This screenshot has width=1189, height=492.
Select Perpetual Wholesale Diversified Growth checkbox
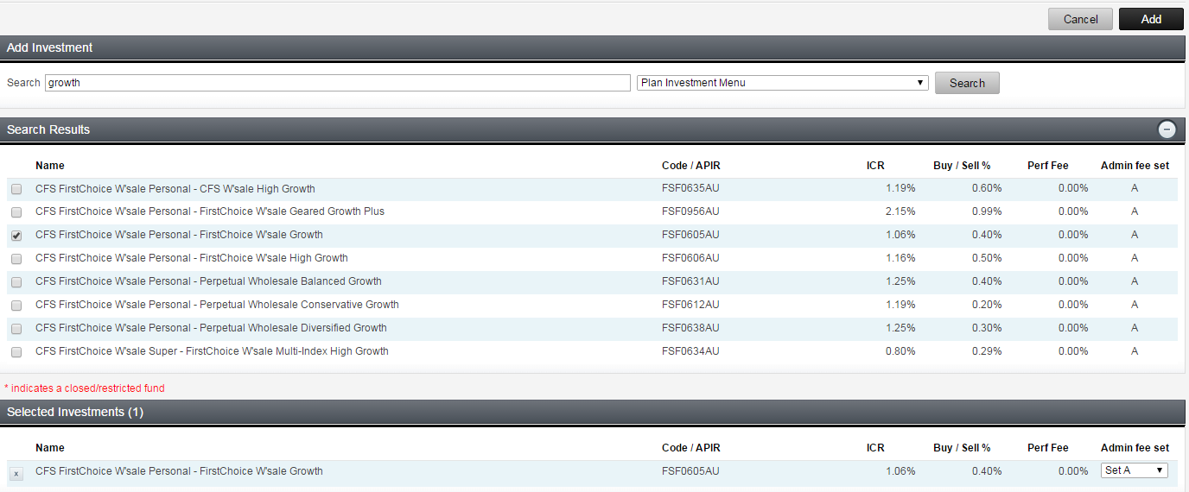point(16,329)
